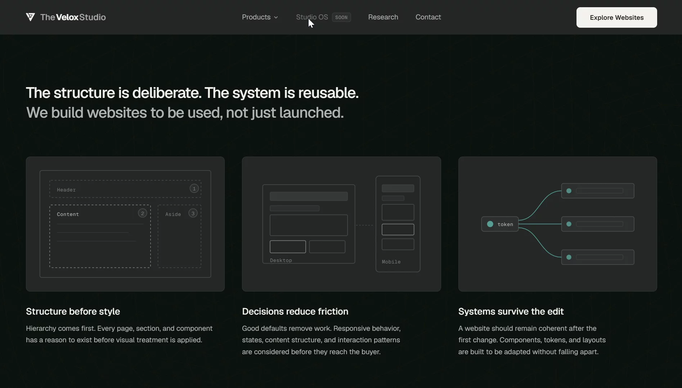Click the SOON badge
Image resolution: width=682 pixels, height=388 pixels.
(341, 17)
